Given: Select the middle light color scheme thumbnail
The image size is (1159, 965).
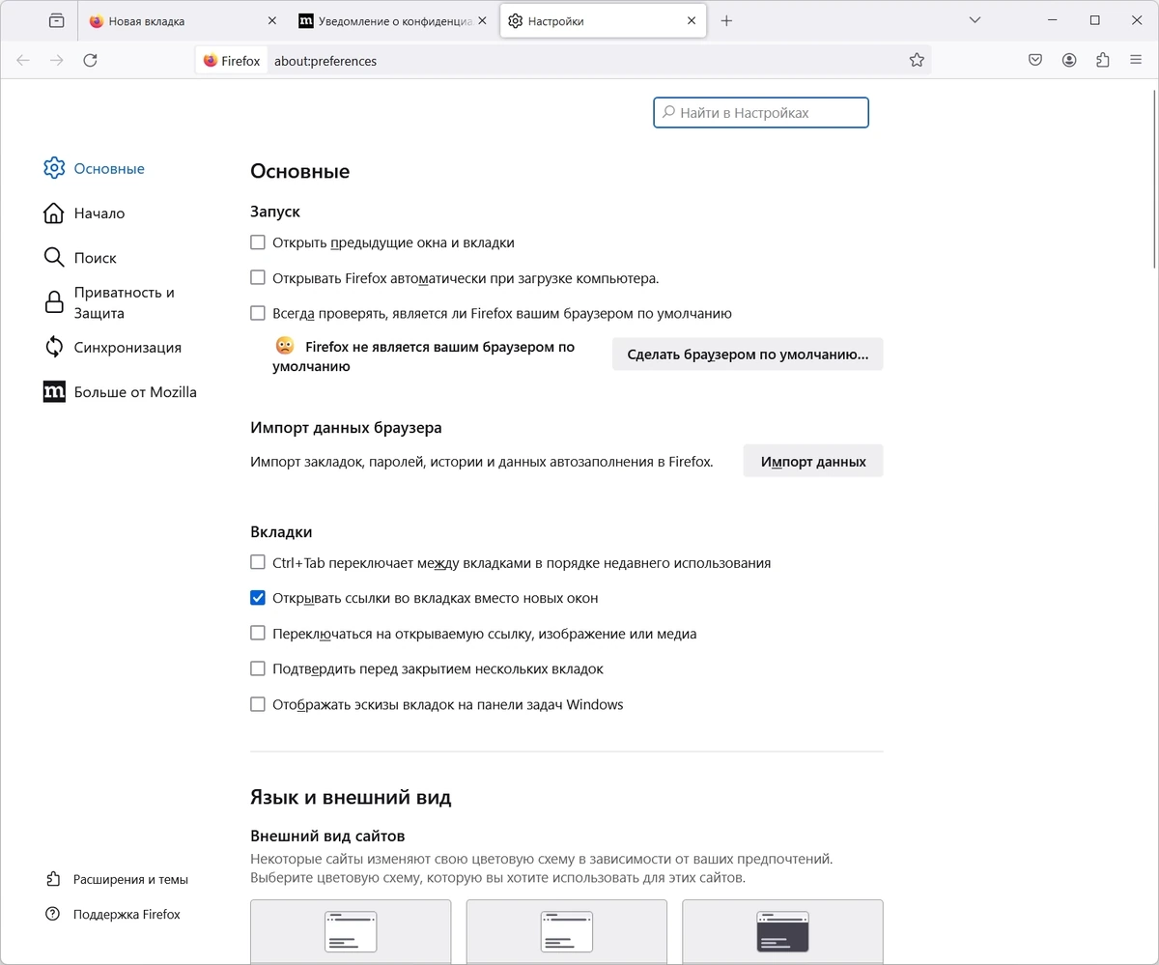Looking at the screenshot, I should click(567, 932).
